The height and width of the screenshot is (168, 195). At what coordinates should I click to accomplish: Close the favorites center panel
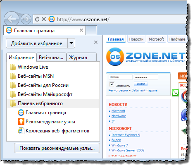(x=96, y=42)
